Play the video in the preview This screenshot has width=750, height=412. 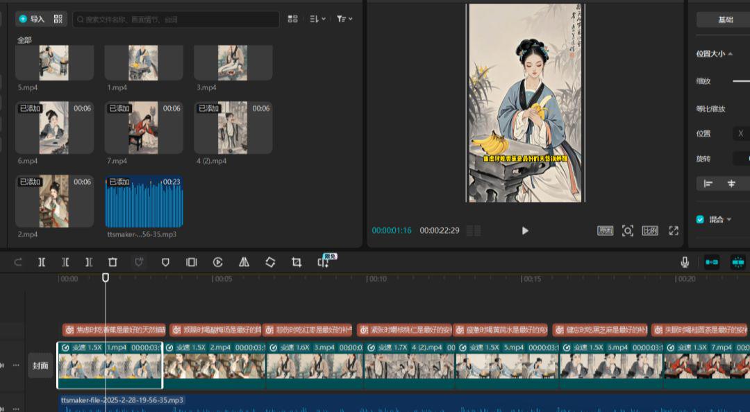point(525,231)
